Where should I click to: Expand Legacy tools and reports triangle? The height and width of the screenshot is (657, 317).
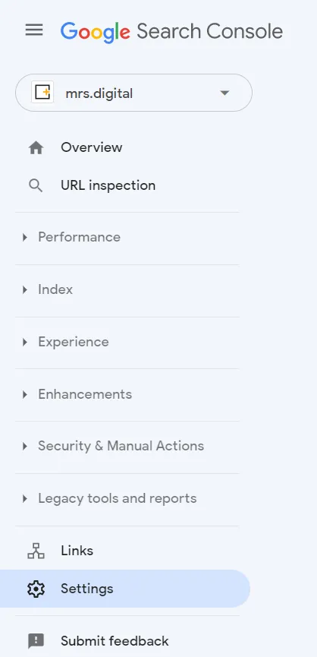25,498
